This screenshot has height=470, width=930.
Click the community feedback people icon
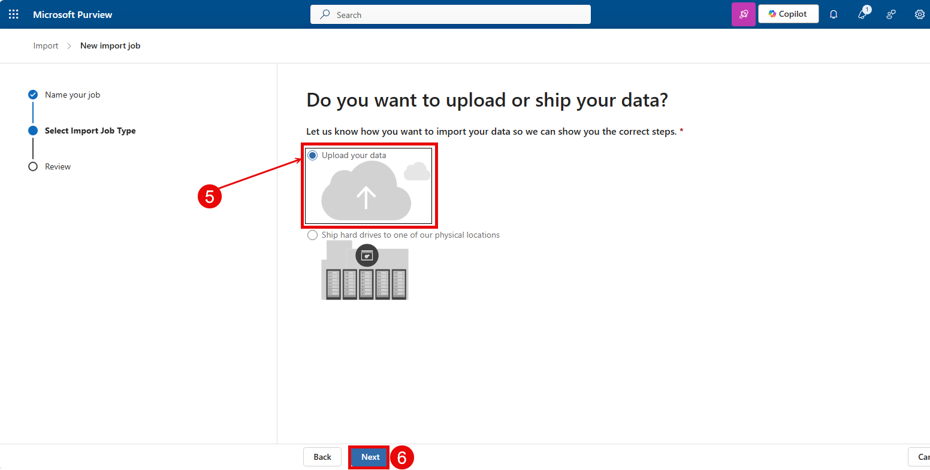891,14
